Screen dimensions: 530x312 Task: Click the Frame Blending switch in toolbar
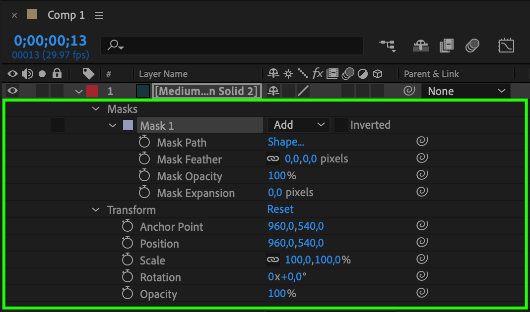pyautogui.click(x=447, y=46)
